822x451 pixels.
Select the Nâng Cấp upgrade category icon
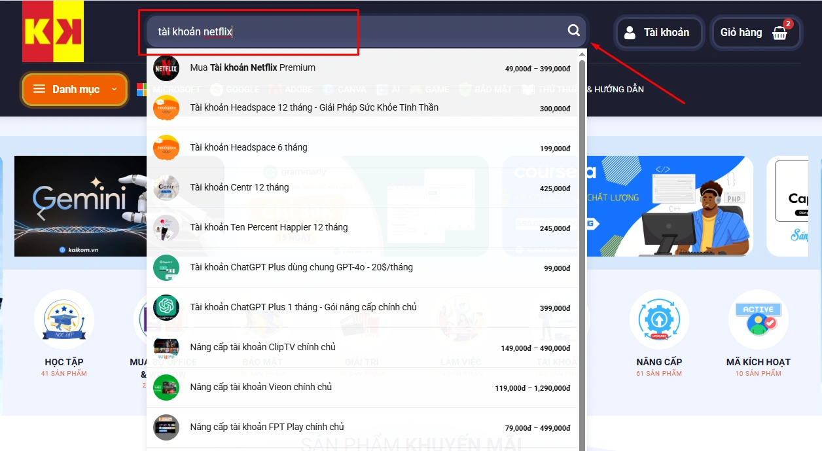click(x=659, y=321)
